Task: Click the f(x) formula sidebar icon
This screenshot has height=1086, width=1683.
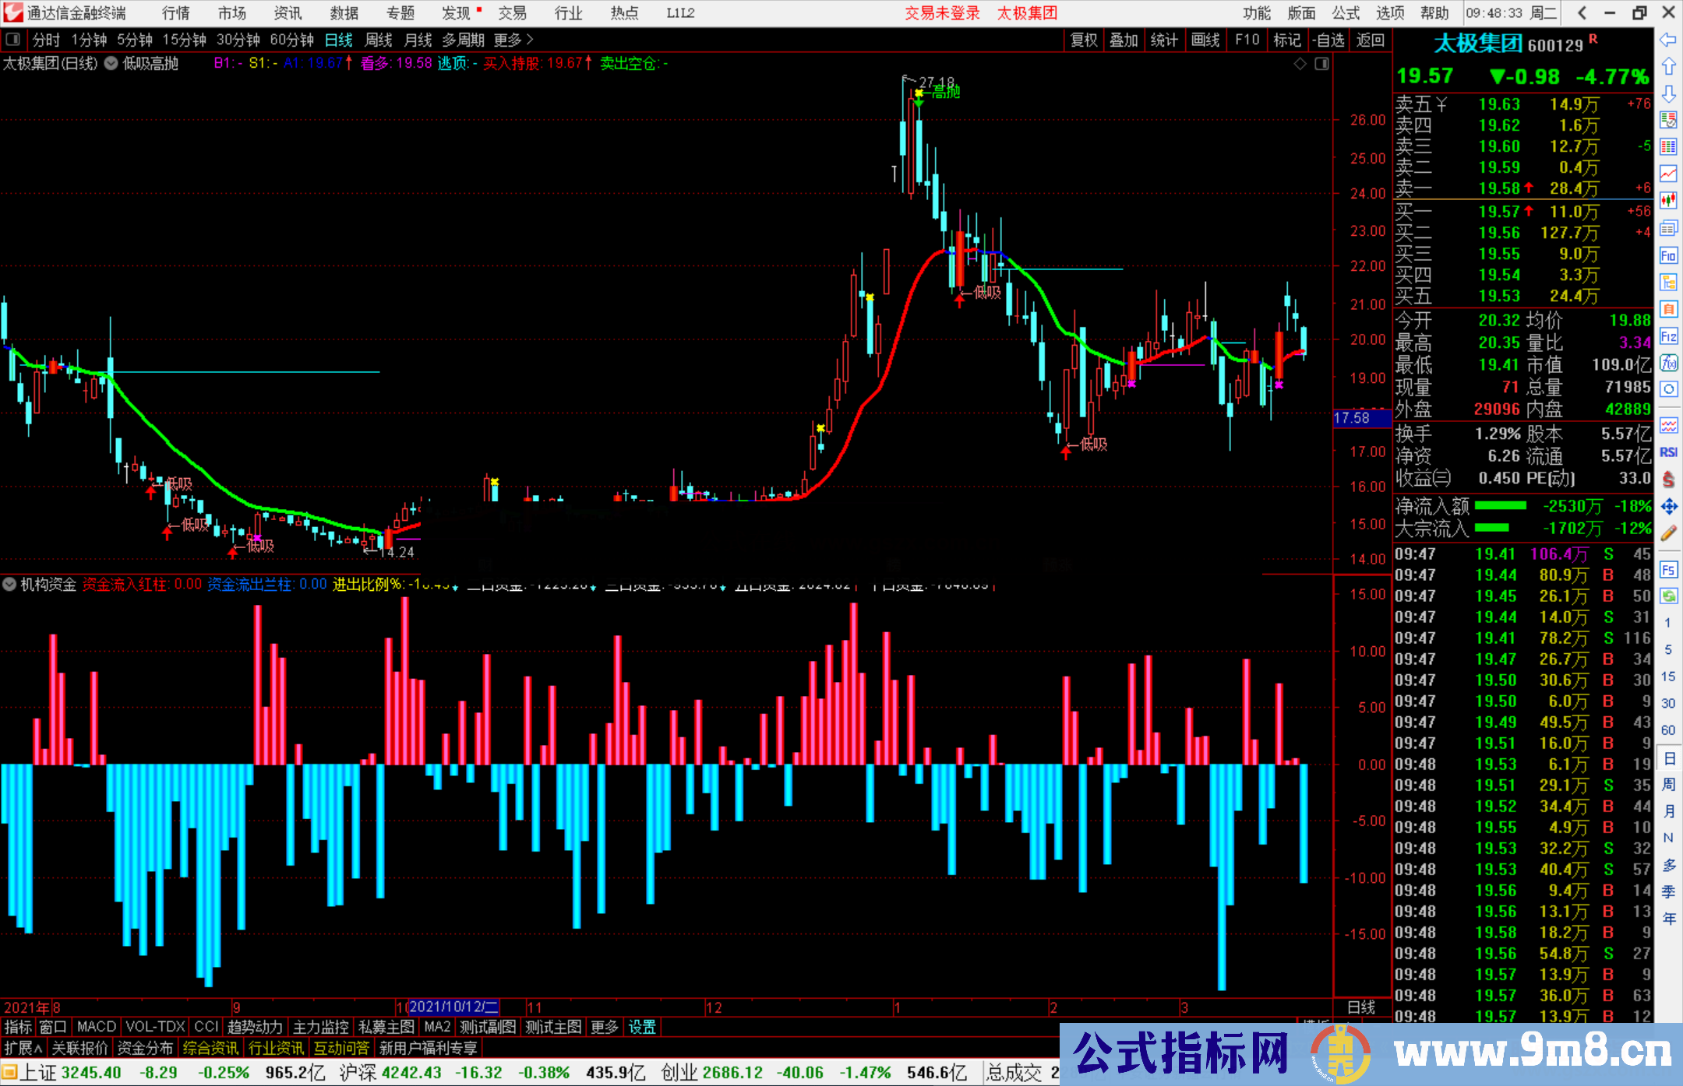Action: (1668, 363)
